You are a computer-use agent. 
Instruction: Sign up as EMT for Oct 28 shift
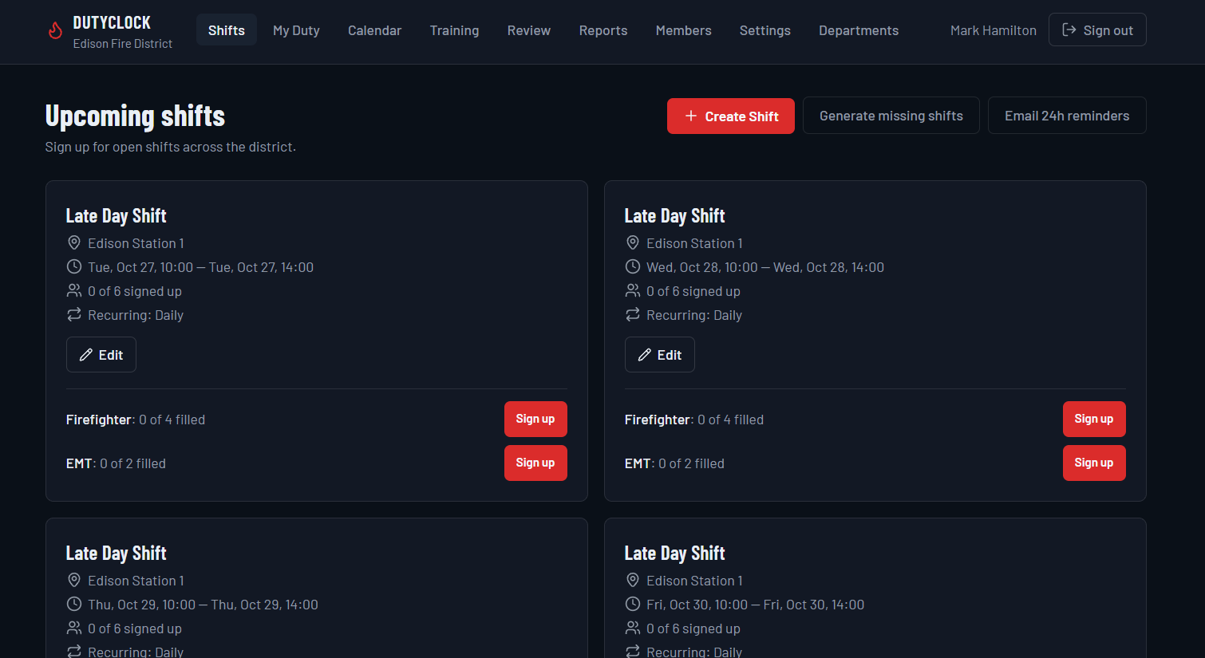tap(1094, 463)
